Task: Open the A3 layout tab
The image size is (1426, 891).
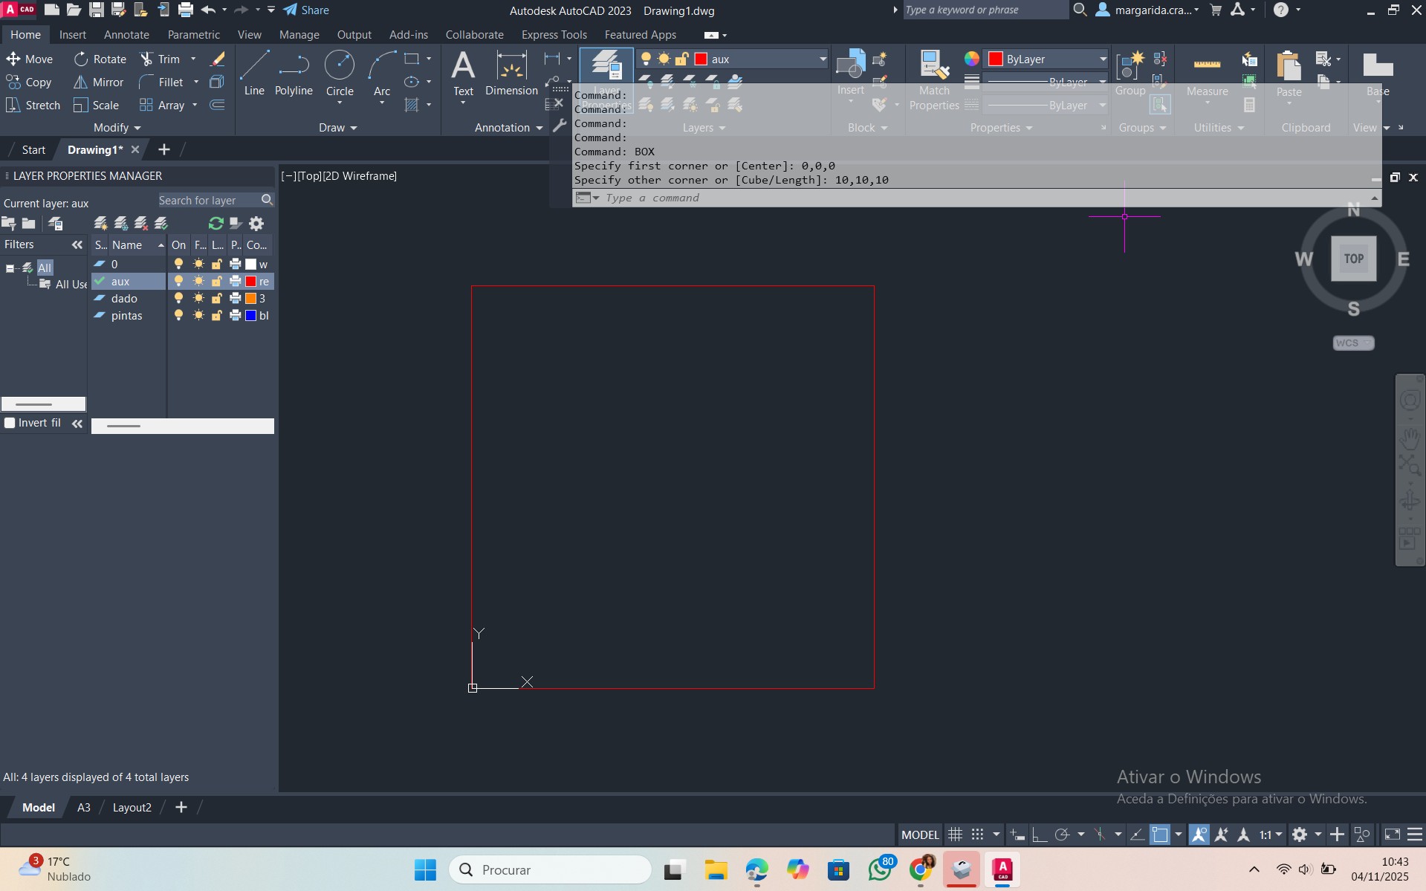Action: pos(84,808)
